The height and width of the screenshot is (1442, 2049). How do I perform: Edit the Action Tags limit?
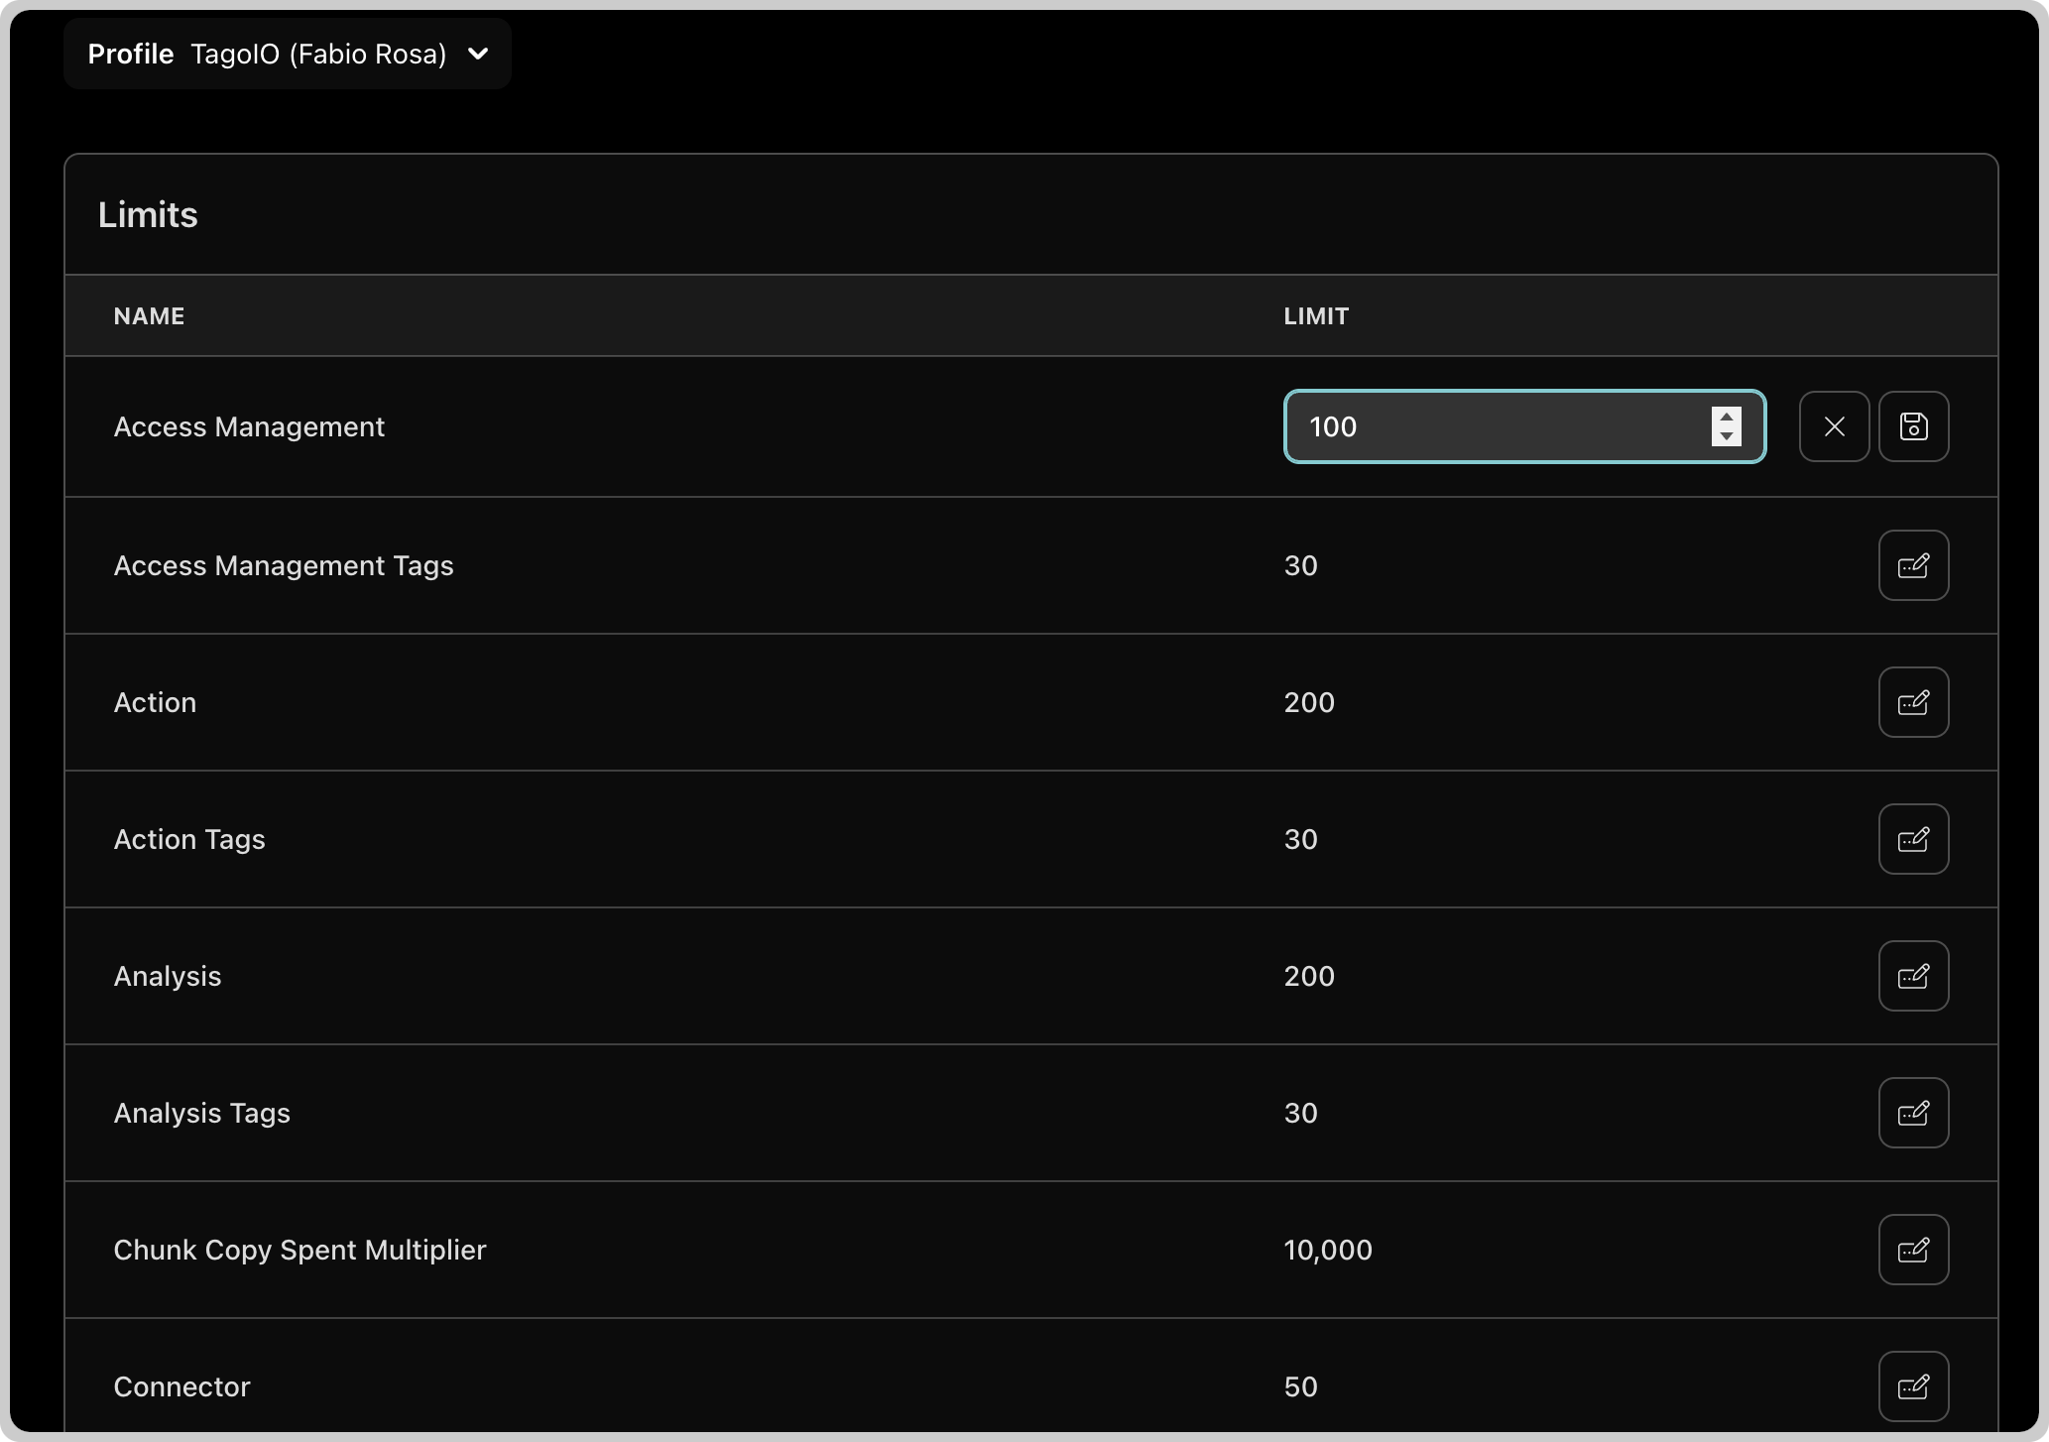point(1913,839)
